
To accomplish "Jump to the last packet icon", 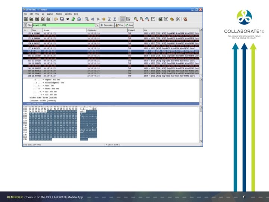I will coord(115,19).
